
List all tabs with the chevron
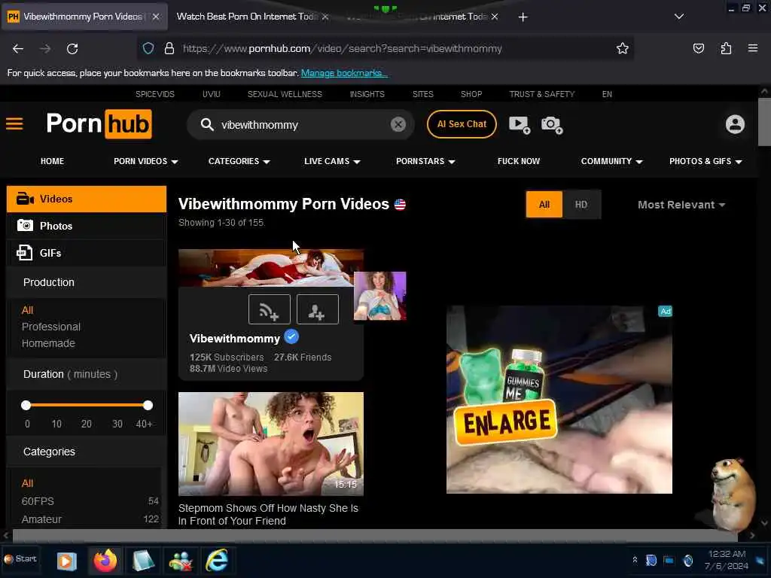click(679, 17)
